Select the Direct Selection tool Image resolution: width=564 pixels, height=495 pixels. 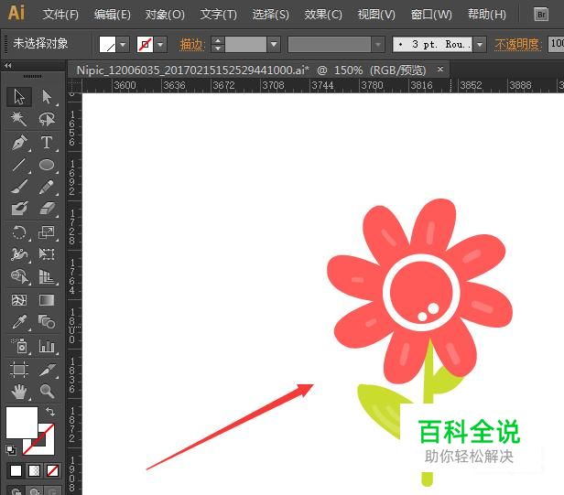point(47,97)
